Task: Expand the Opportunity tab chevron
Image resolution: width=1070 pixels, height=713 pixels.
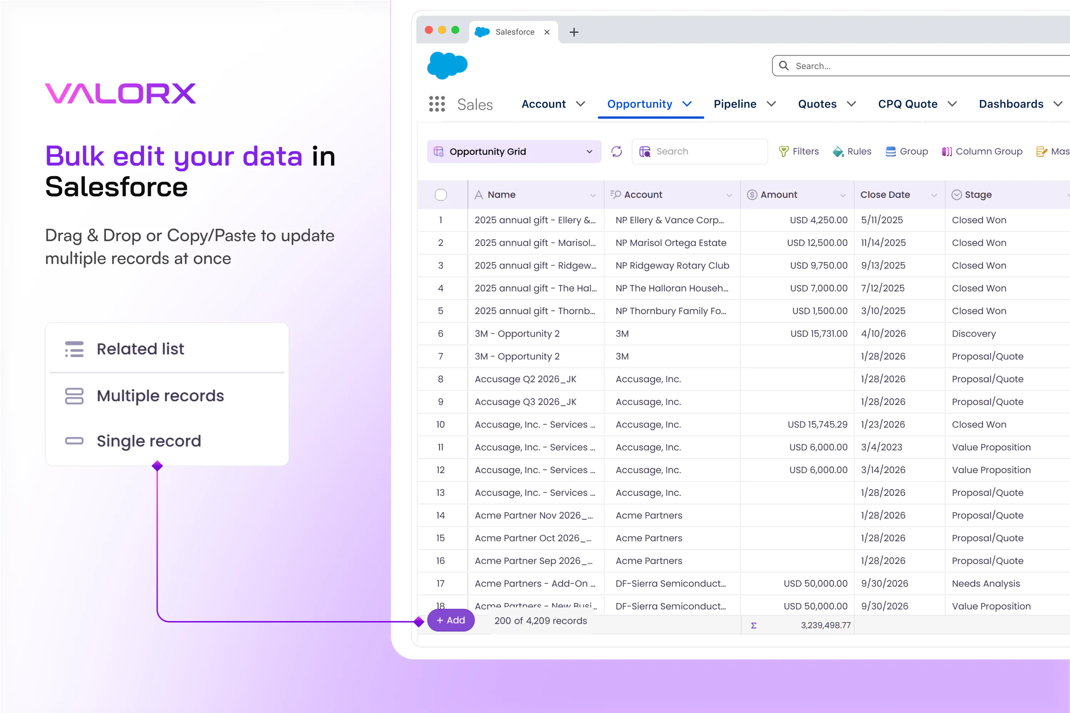Action: (687, 104)
